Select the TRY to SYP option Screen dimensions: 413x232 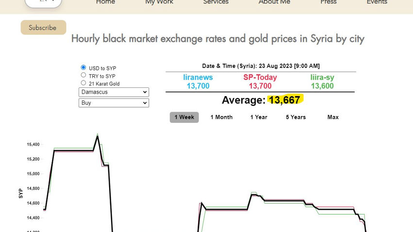(83, 75)
